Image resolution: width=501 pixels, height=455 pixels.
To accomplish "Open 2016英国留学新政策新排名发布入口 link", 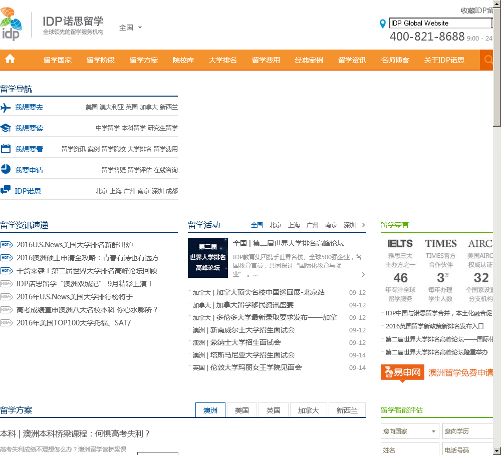I will pyautogui.click(x=434, y=326).
